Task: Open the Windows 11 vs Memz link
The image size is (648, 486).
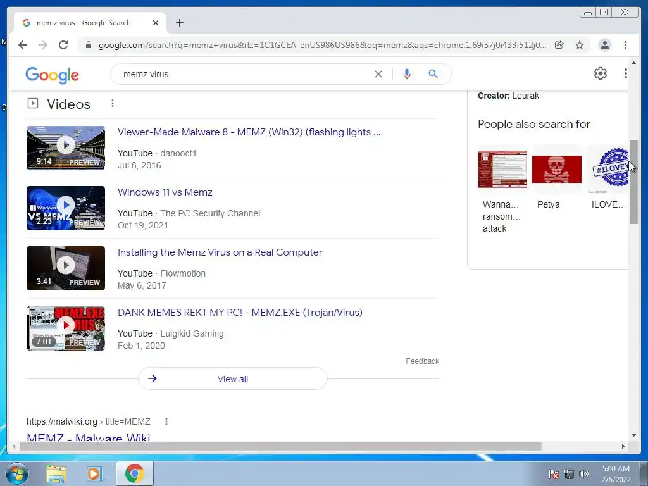Action: (x=165, y=192)
